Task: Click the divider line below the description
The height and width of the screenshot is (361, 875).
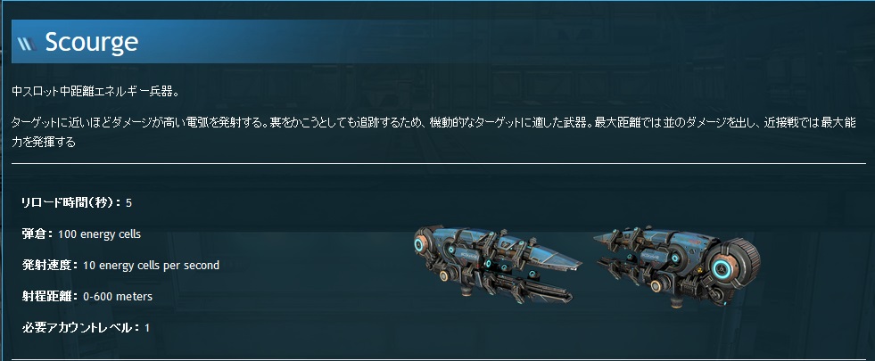Action: 439,163
